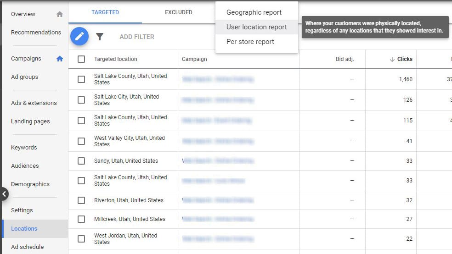
Task: Check the Sandy, Utah row
Action: click(x=81, y=161)
